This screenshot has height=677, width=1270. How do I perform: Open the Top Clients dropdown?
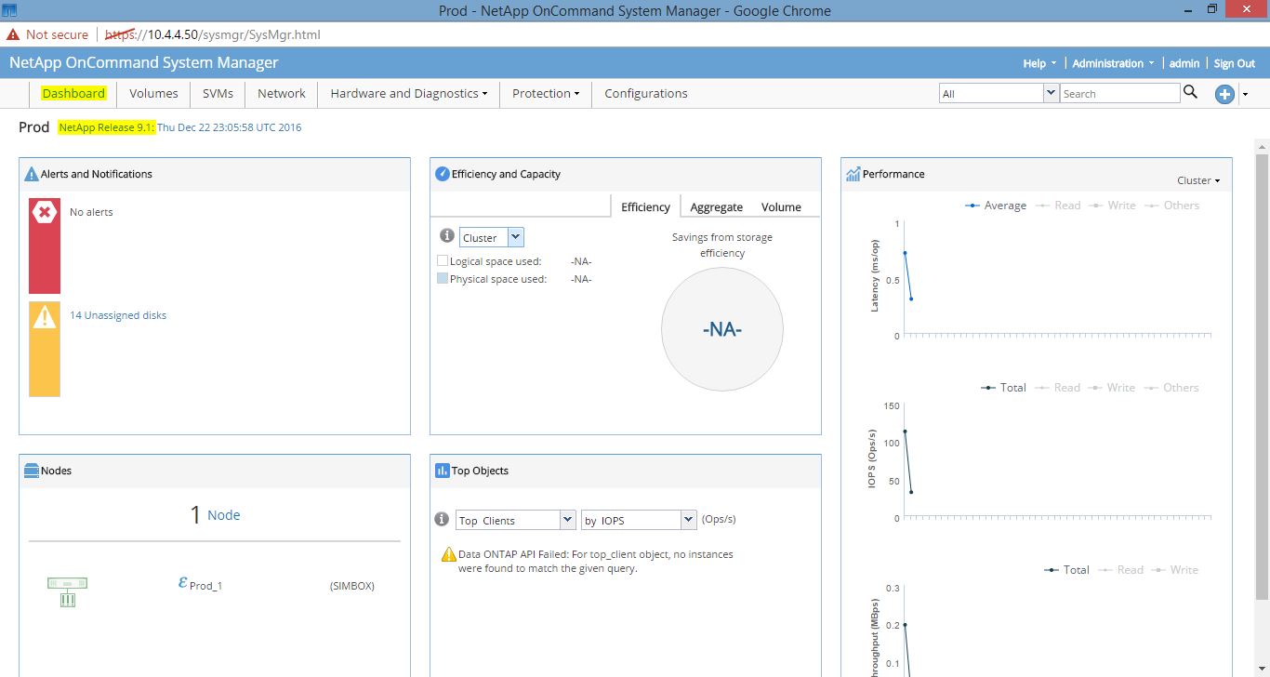click(x=568, y=520)
